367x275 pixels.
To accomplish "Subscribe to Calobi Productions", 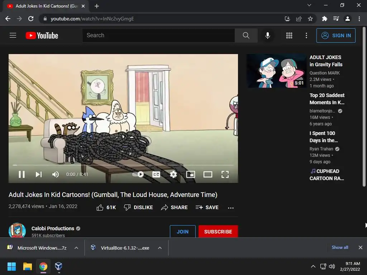I will 218,232.
